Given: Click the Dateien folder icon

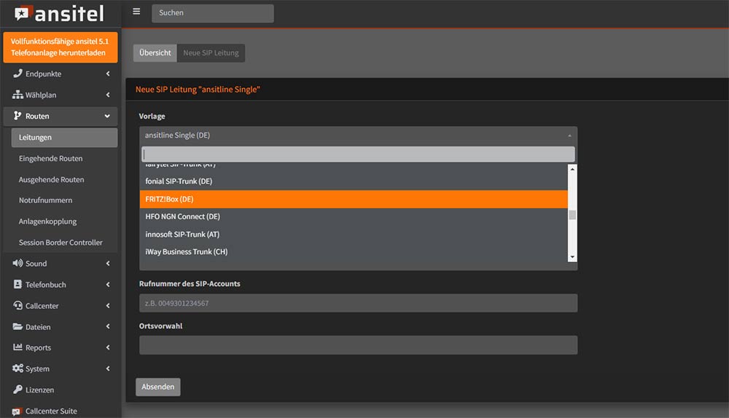Looking at the screenshot, I should [x=17, y=326].
